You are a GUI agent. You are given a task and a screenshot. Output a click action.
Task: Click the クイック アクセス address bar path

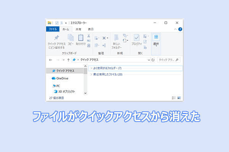point(89,60)
